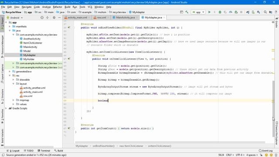Select activity_another.xml layout file
The height and width of the screenshot is (157, 279).
click(x=34, y=88)
